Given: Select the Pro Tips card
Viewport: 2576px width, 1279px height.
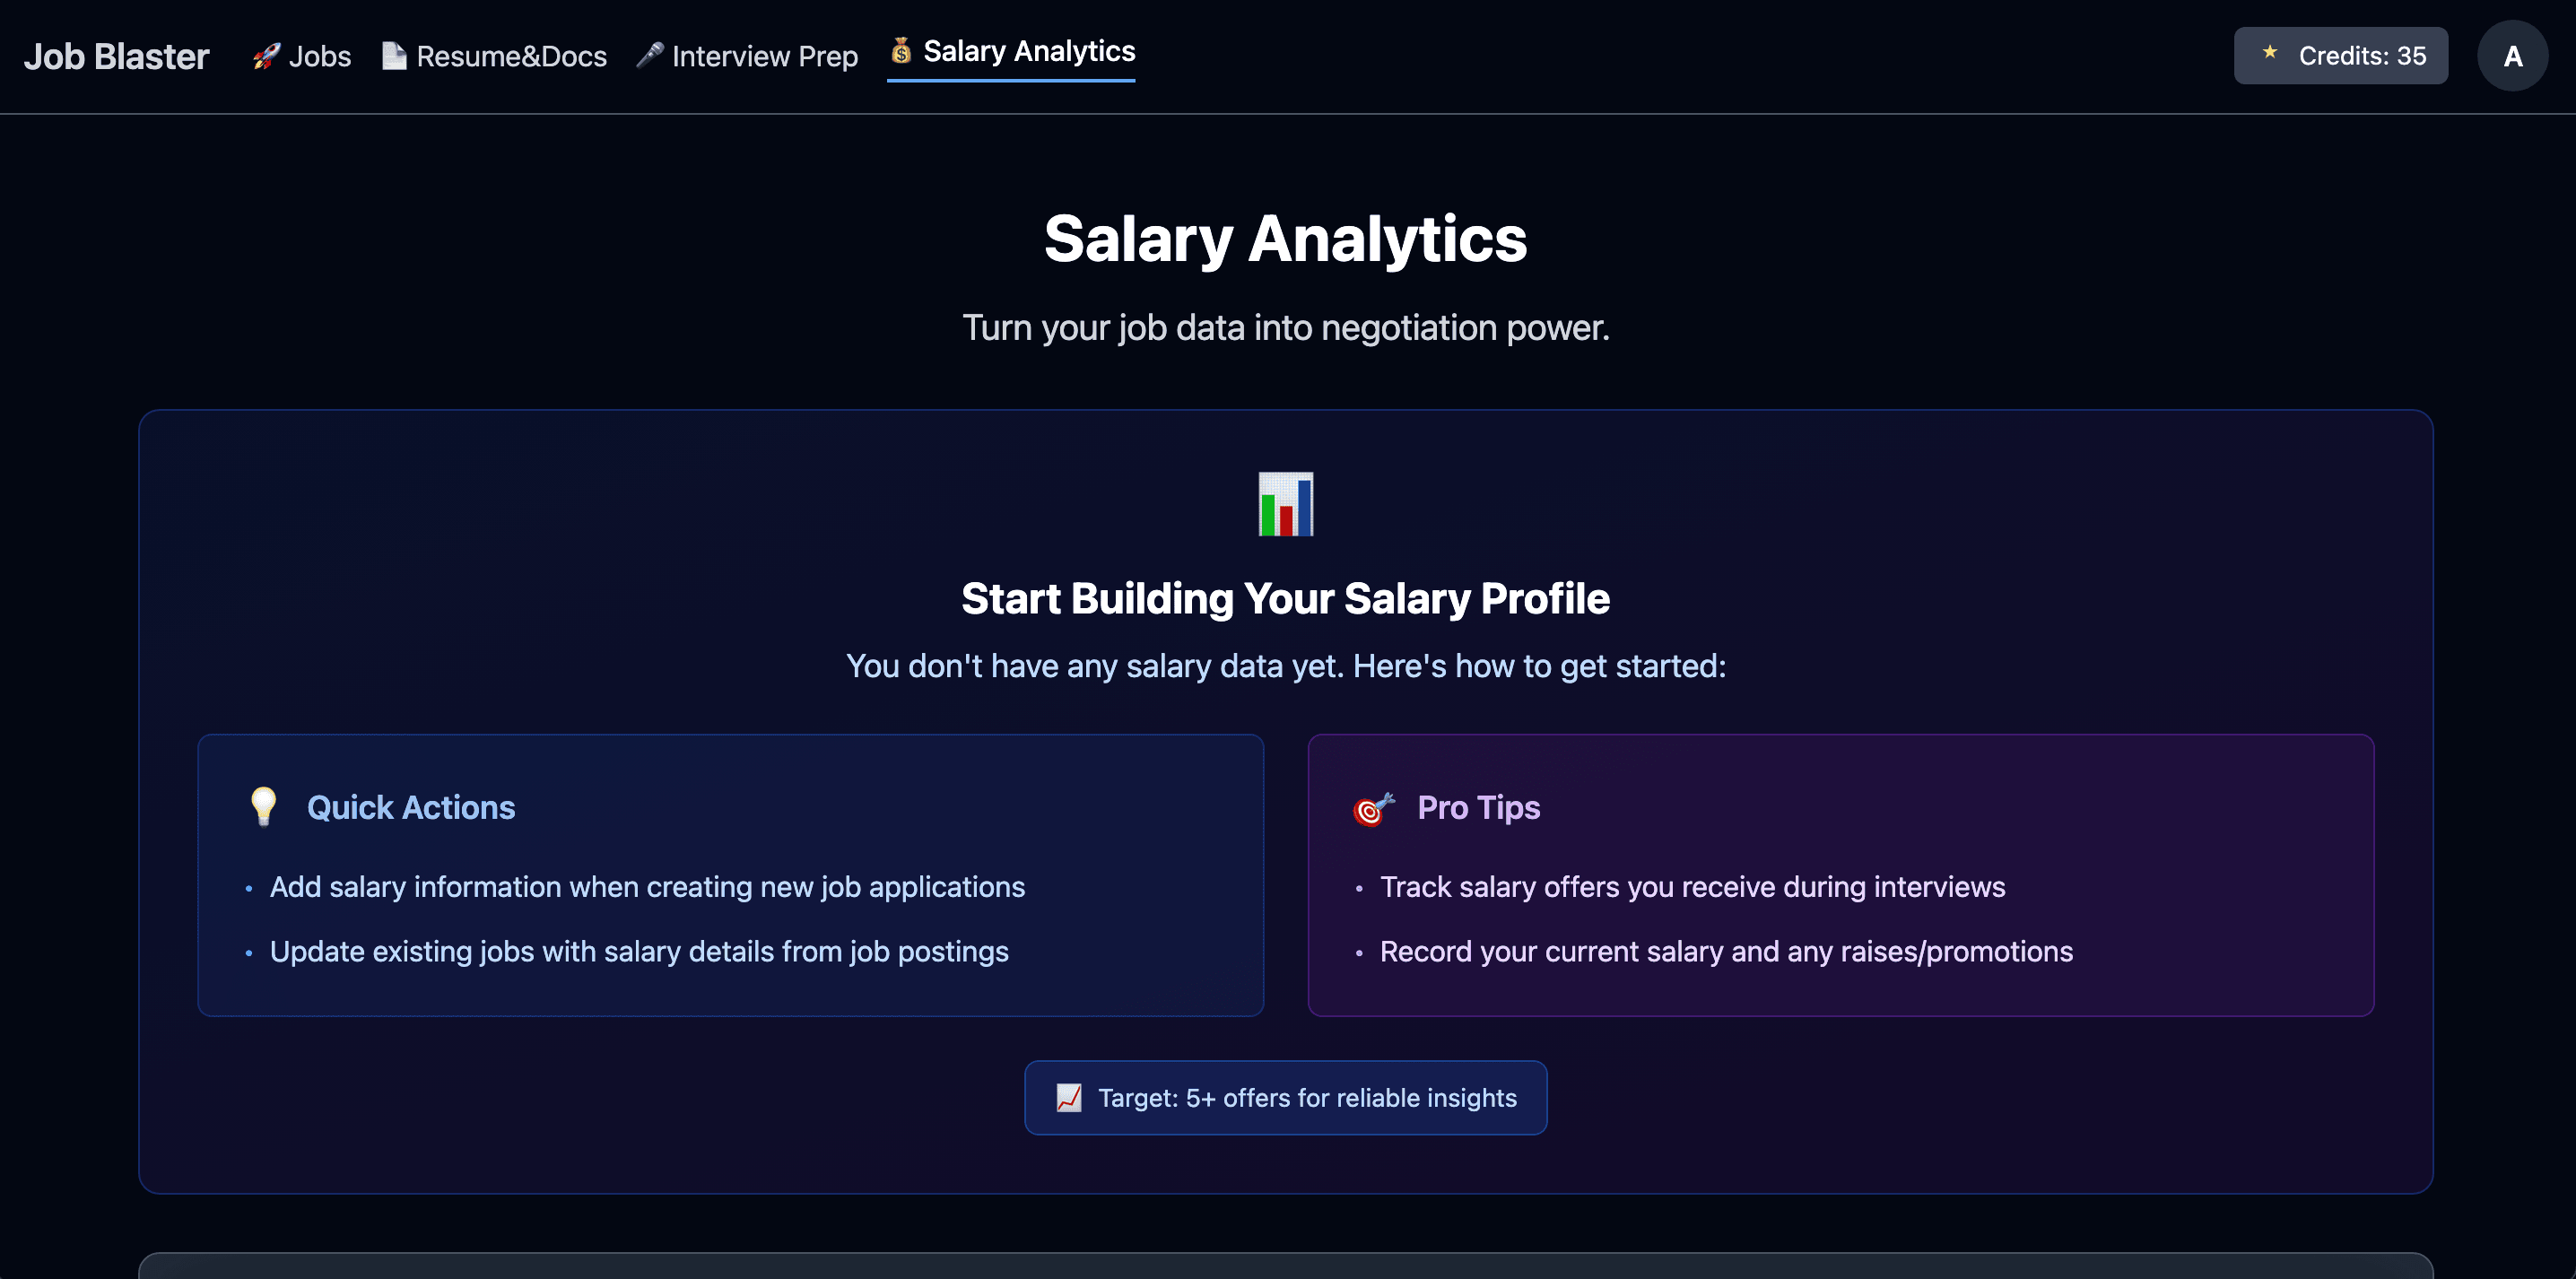Looking at the screenshot, I should 1842,877.
